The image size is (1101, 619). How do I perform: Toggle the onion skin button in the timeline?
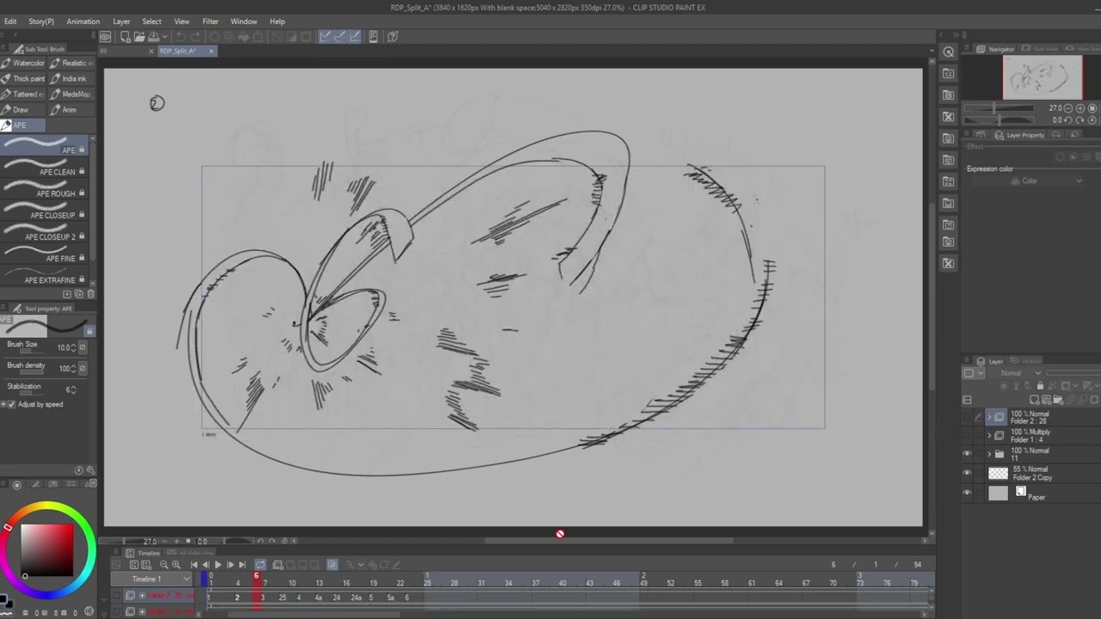tap(332, 565)
